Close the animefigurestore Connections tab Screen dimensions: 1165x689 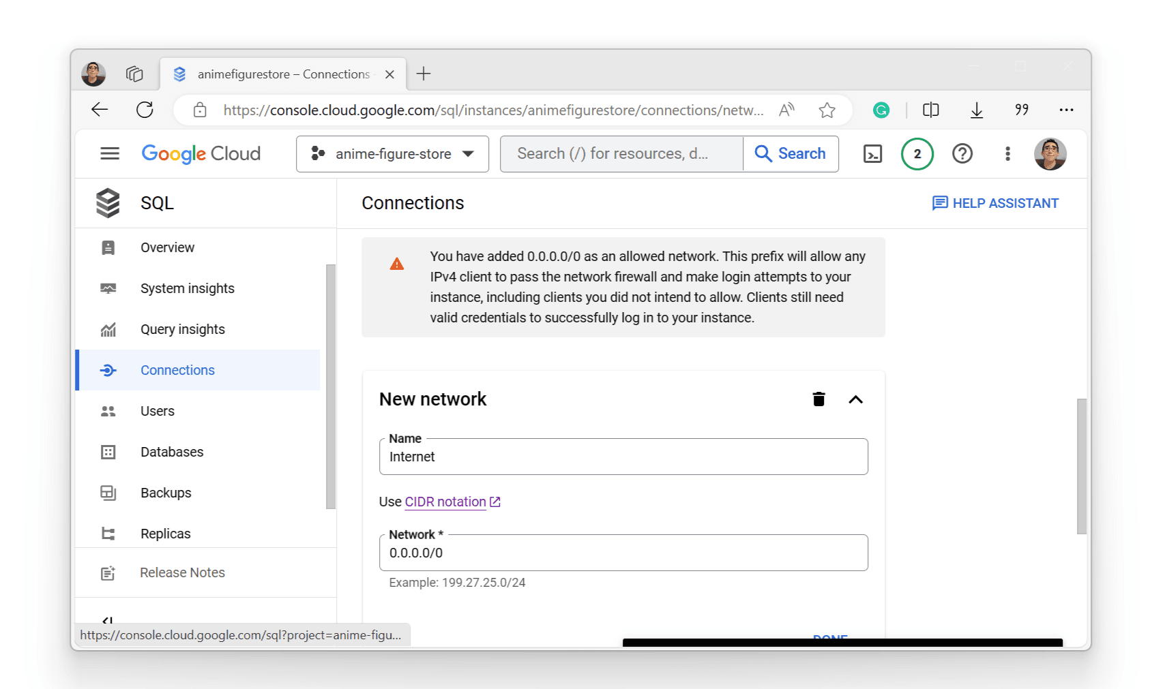389,74
